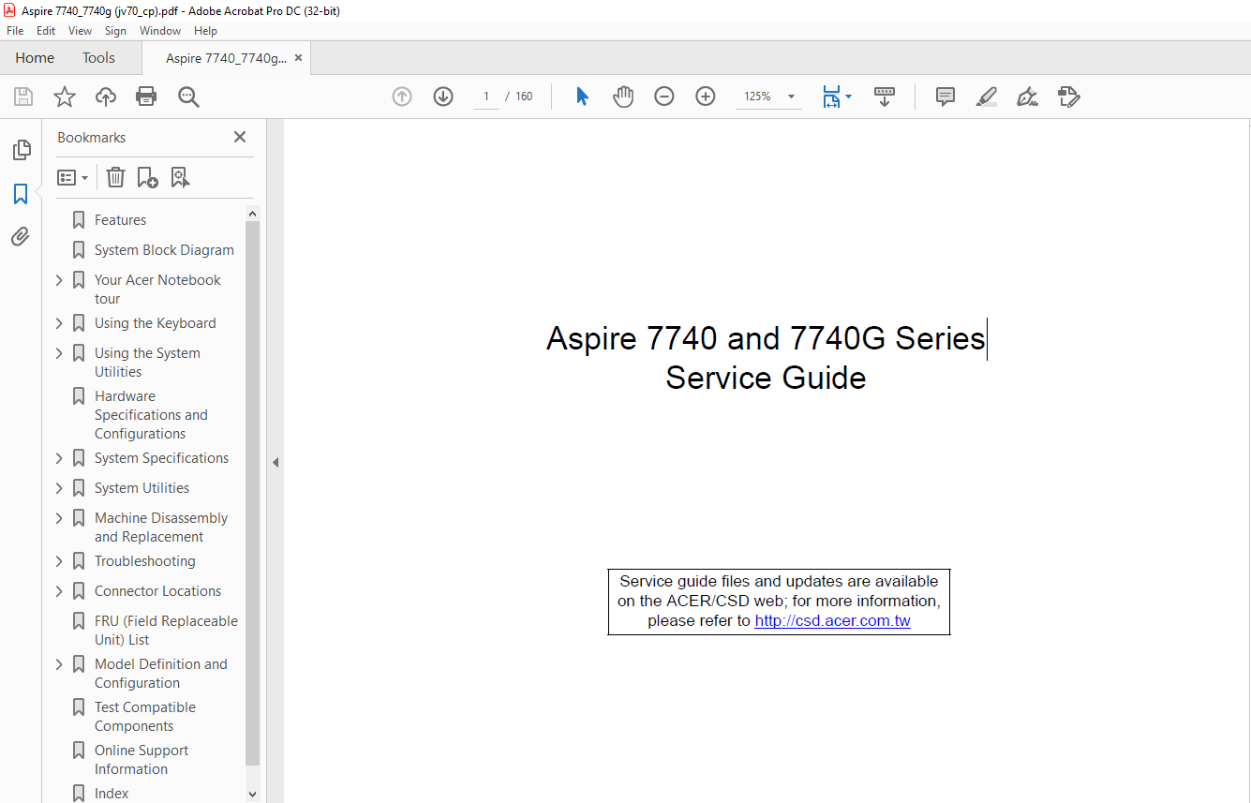Open the Sign document pen tool
1251x803 pixels.
pos(1027,97)
